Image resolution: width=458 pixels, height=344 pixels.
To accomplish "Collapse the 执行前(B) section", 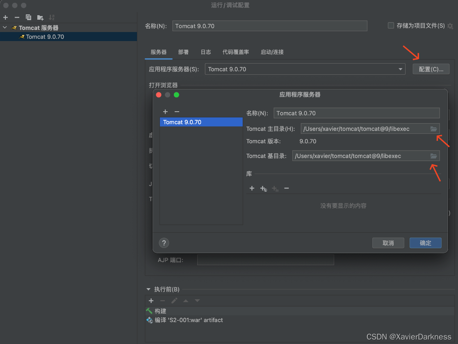I will 148,289.
